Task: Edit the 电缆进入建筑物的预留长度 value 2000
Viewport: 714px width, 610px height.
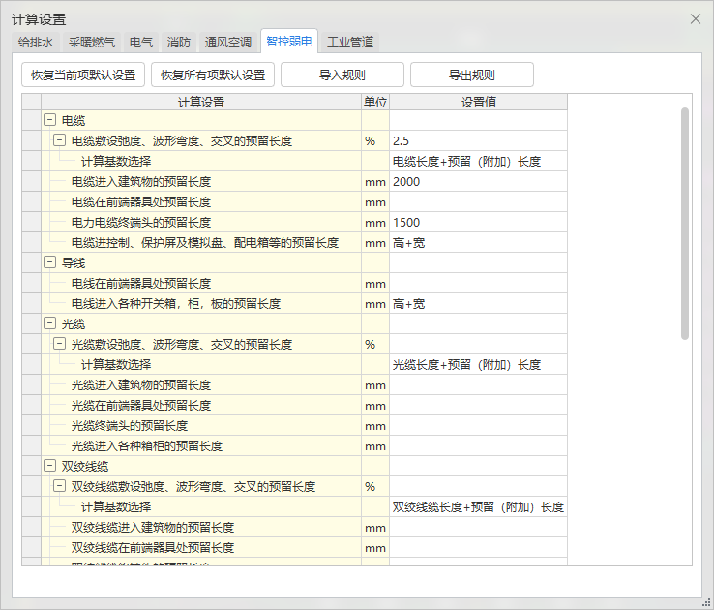Action: coord(478,182)
